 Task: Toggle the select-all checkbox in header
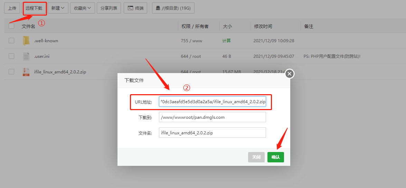click(11, 26)
